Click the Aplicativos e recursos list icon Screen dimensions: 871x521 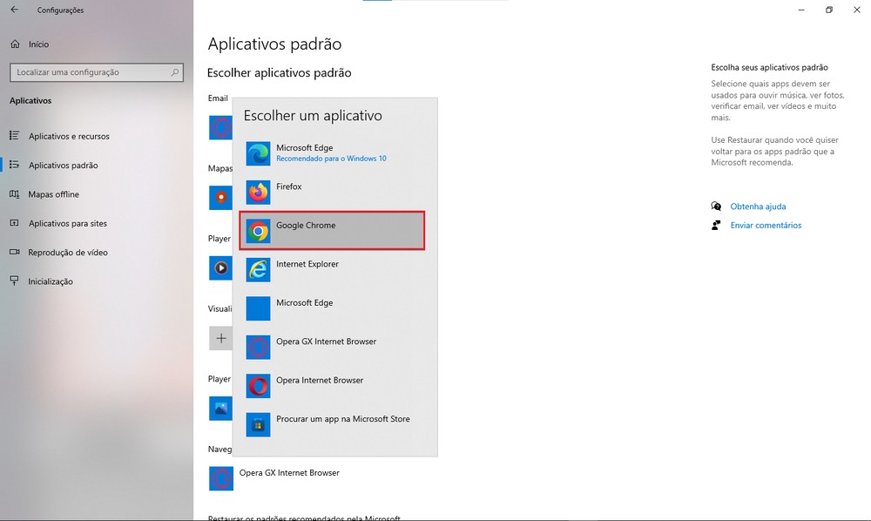pos(15,136)
